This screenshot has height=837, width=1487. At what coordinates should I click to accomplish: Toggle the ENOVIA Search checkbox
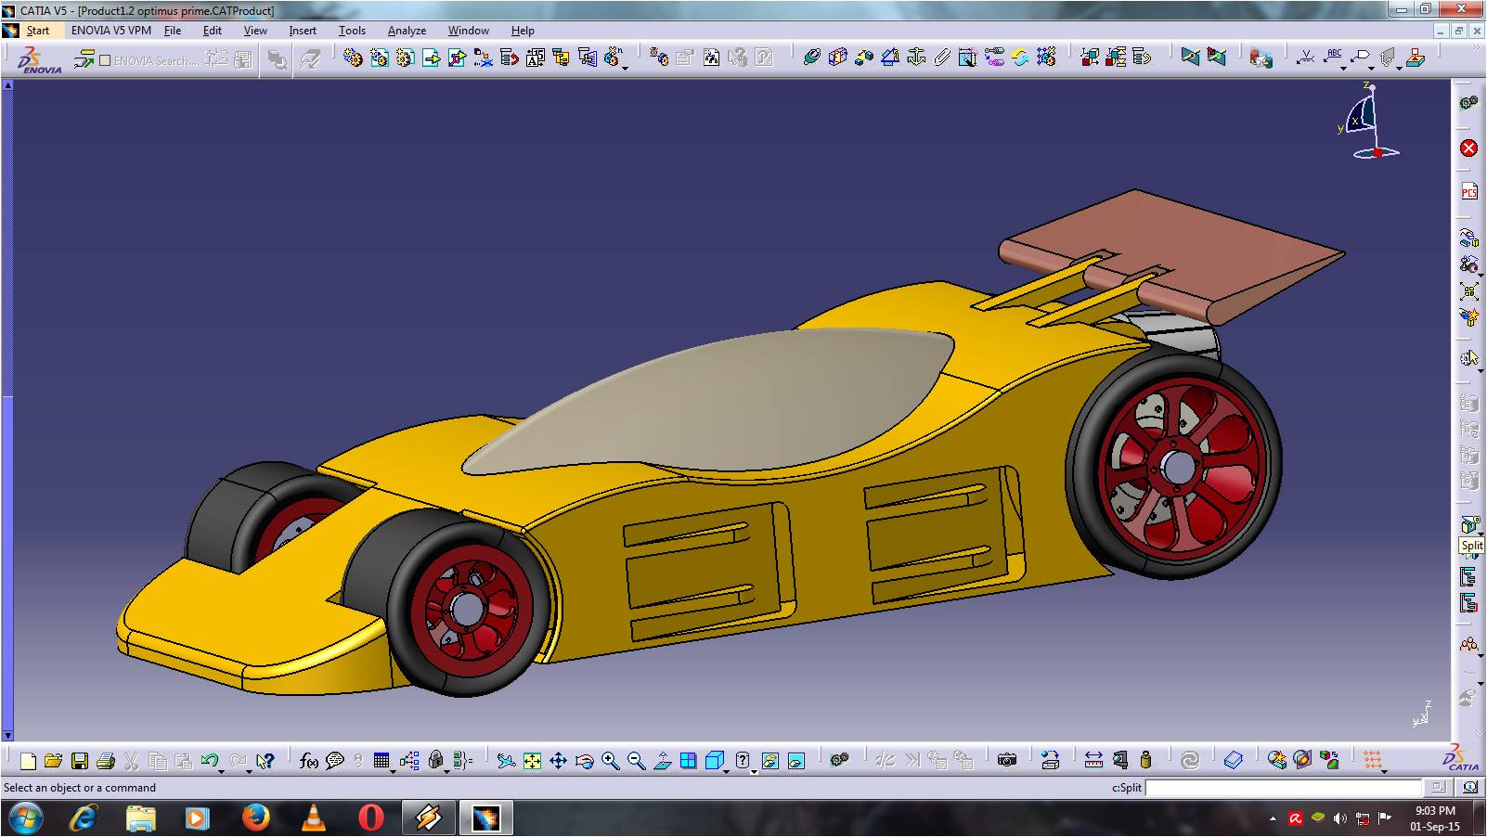[x=105, y=60]
